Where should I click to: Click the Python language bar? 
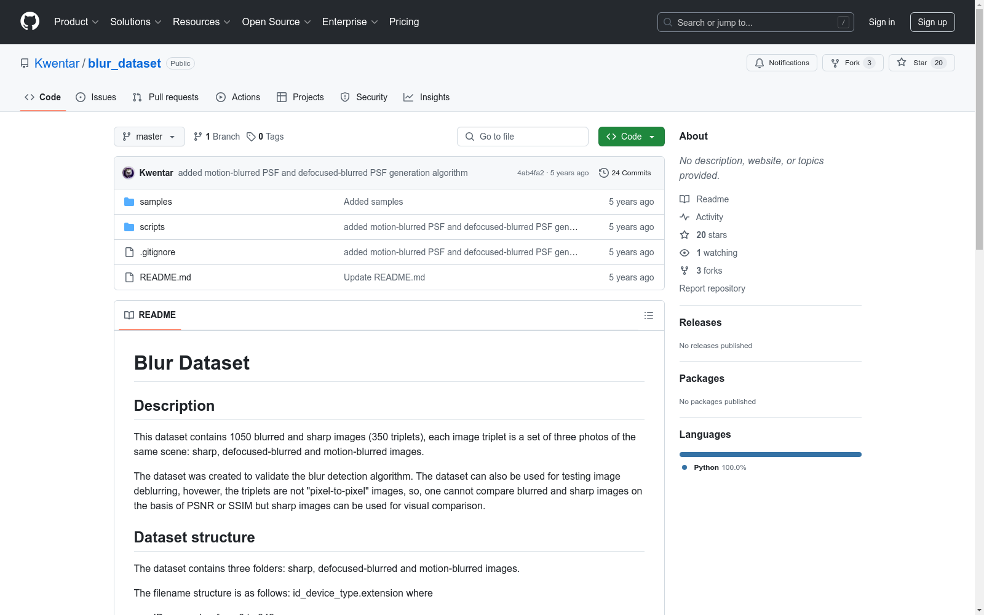[x=771, y=454]
